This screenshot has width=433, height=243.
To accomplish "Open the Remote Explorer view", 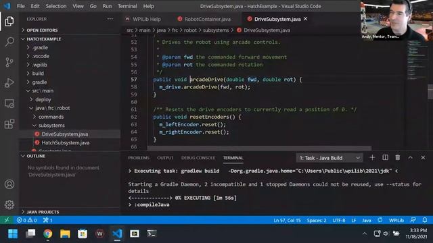I will point(9,103).
